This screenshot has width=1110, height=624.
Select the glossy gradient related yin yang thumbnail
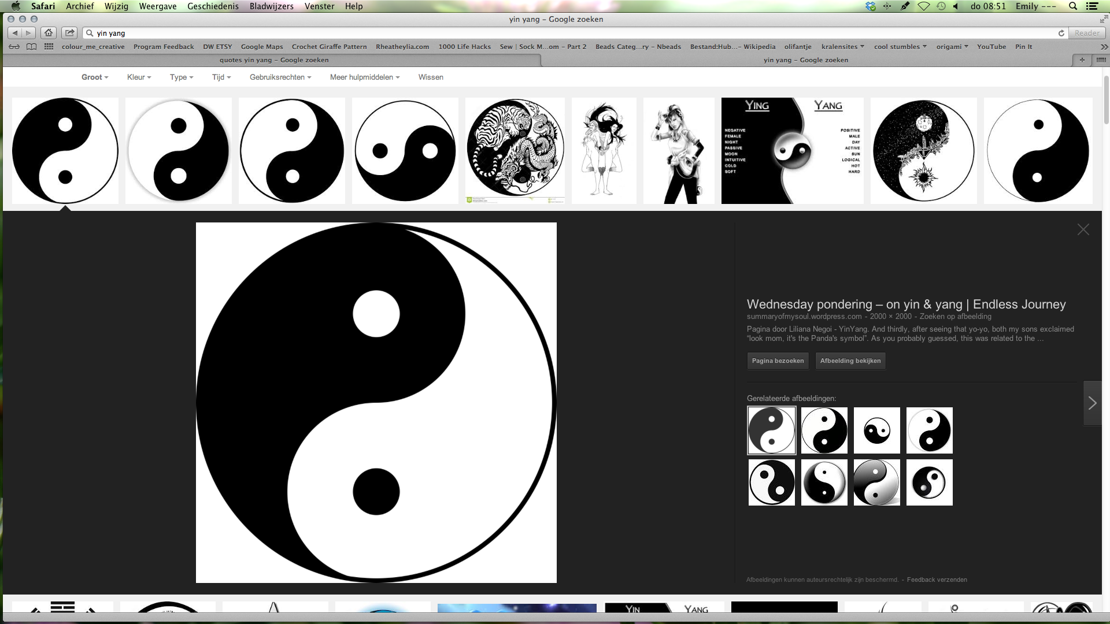pos(876,482)
